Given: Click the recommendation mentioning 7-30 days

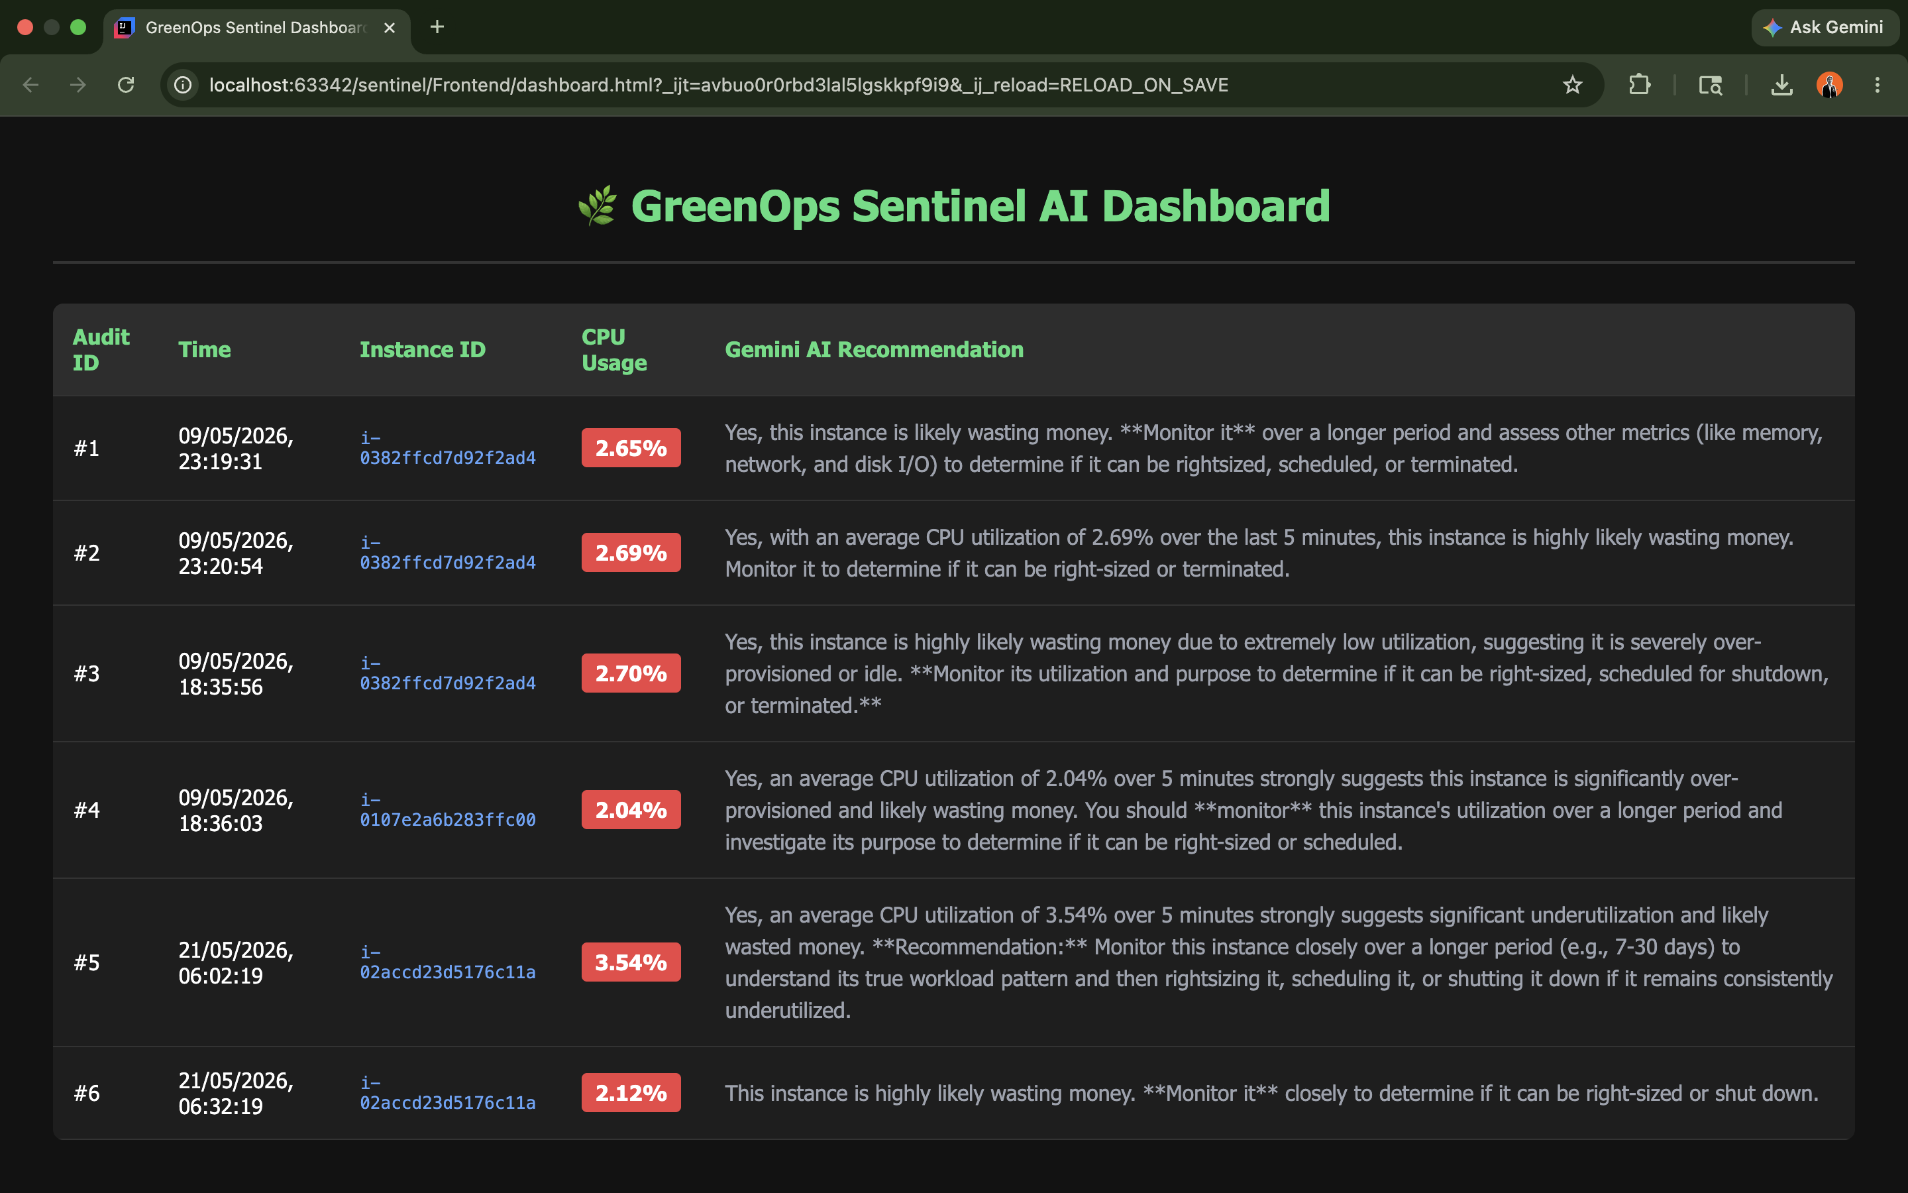Looking at the screenshot, I should pyautogui.click(x=1279, y=962).
